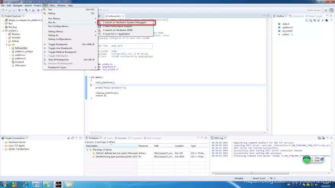Click Quick Access field
This screenshot has height=188, width=335.
[x=314, y=10]
